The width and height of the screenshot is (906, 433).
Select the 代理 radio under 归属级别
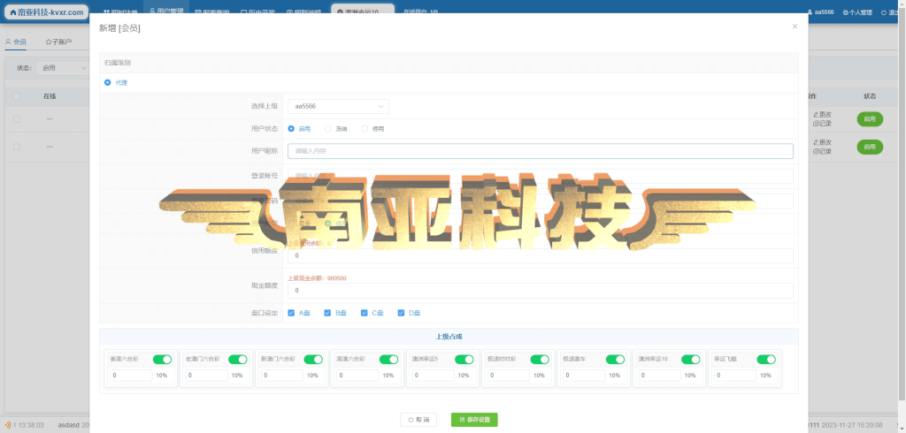[x=107, y=82]
